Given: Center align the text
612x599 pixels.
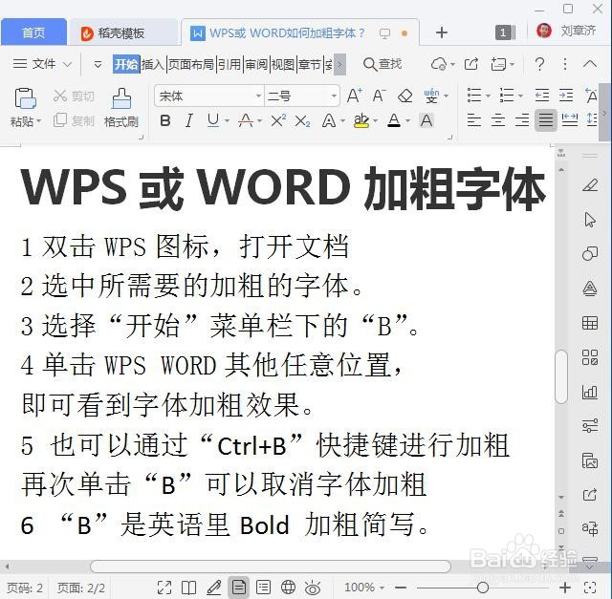Looking at the screenshot, I should pyautogui.click(x=498, y=120).
